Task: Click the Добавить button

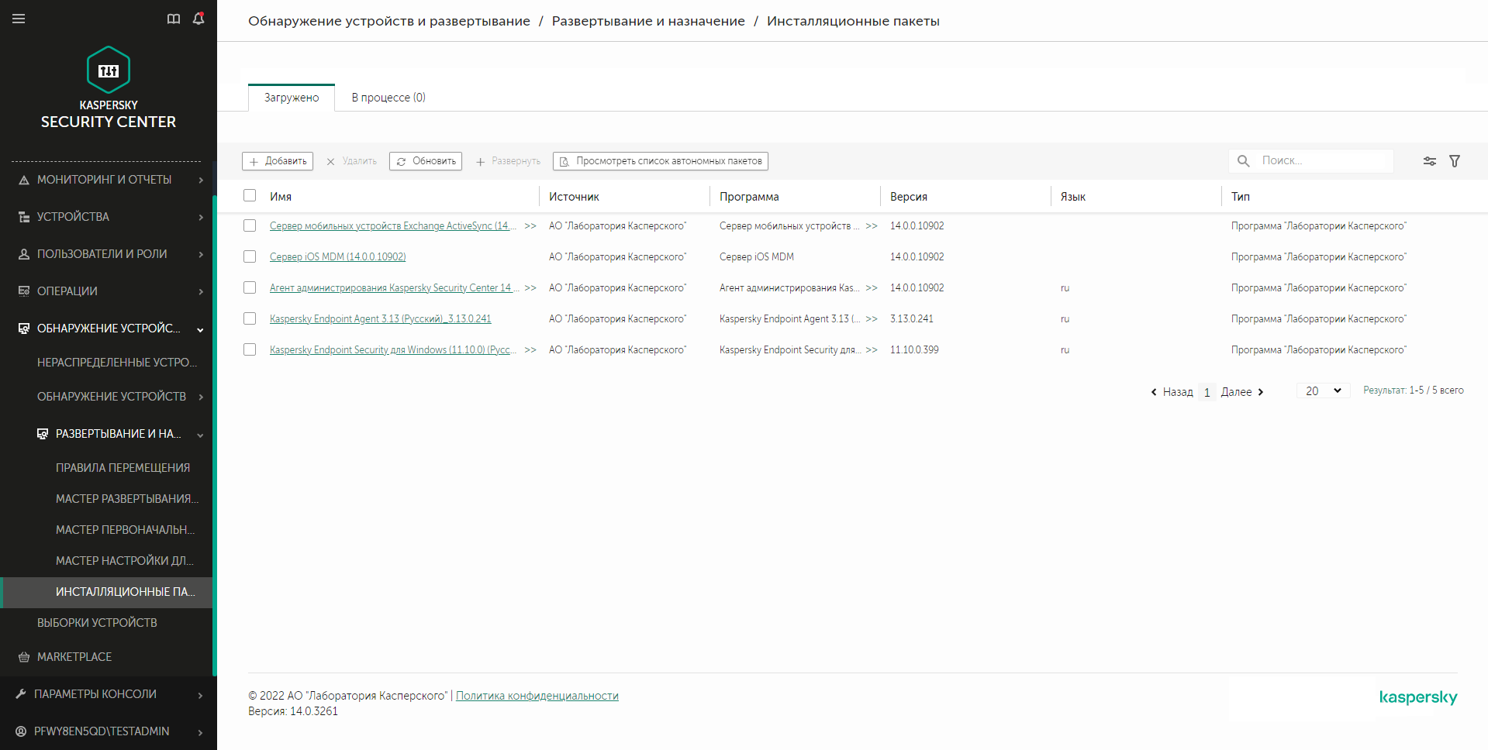Action: (x=277, y=160)
